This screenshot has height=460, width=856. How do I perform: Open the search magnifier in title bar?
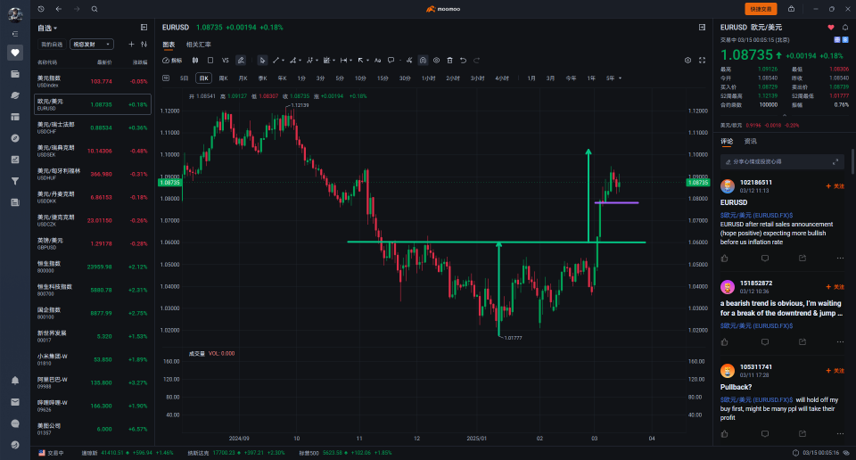tap(95, 9)
